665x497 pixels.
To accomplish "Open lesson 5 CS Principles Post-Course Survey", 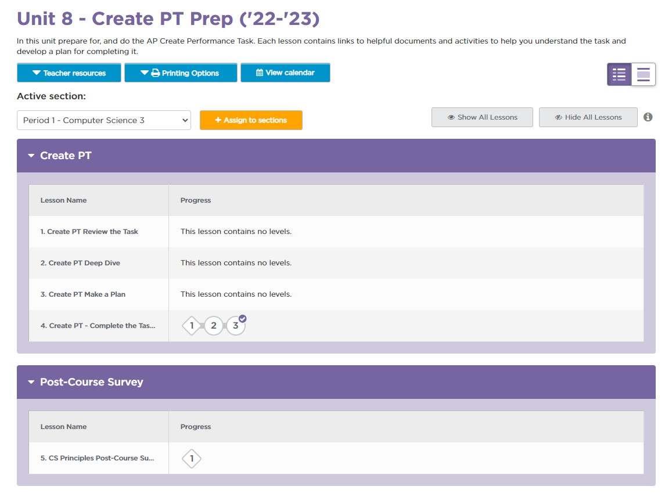I will pyautogui.click(x=97, y=458).
